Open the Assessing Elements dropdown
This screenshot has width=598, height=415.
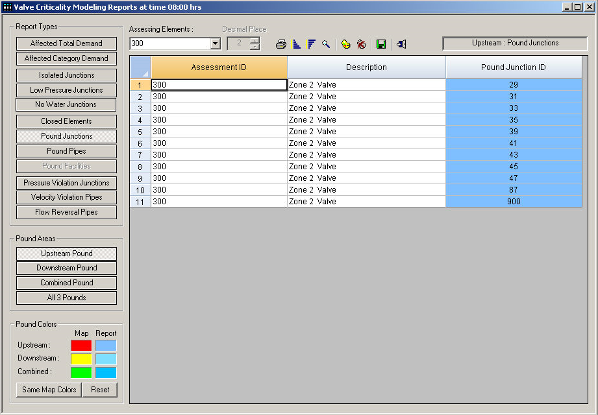pyautogui.click(x=216, y=43)
